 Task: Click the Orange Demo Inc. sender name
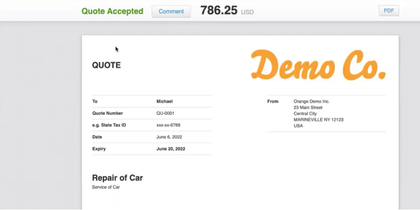(x=312, y=101)
